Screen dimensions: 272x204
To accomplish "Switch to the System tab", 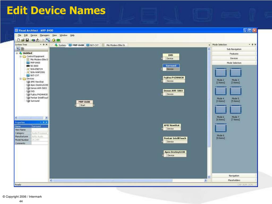I will point(60,45).
